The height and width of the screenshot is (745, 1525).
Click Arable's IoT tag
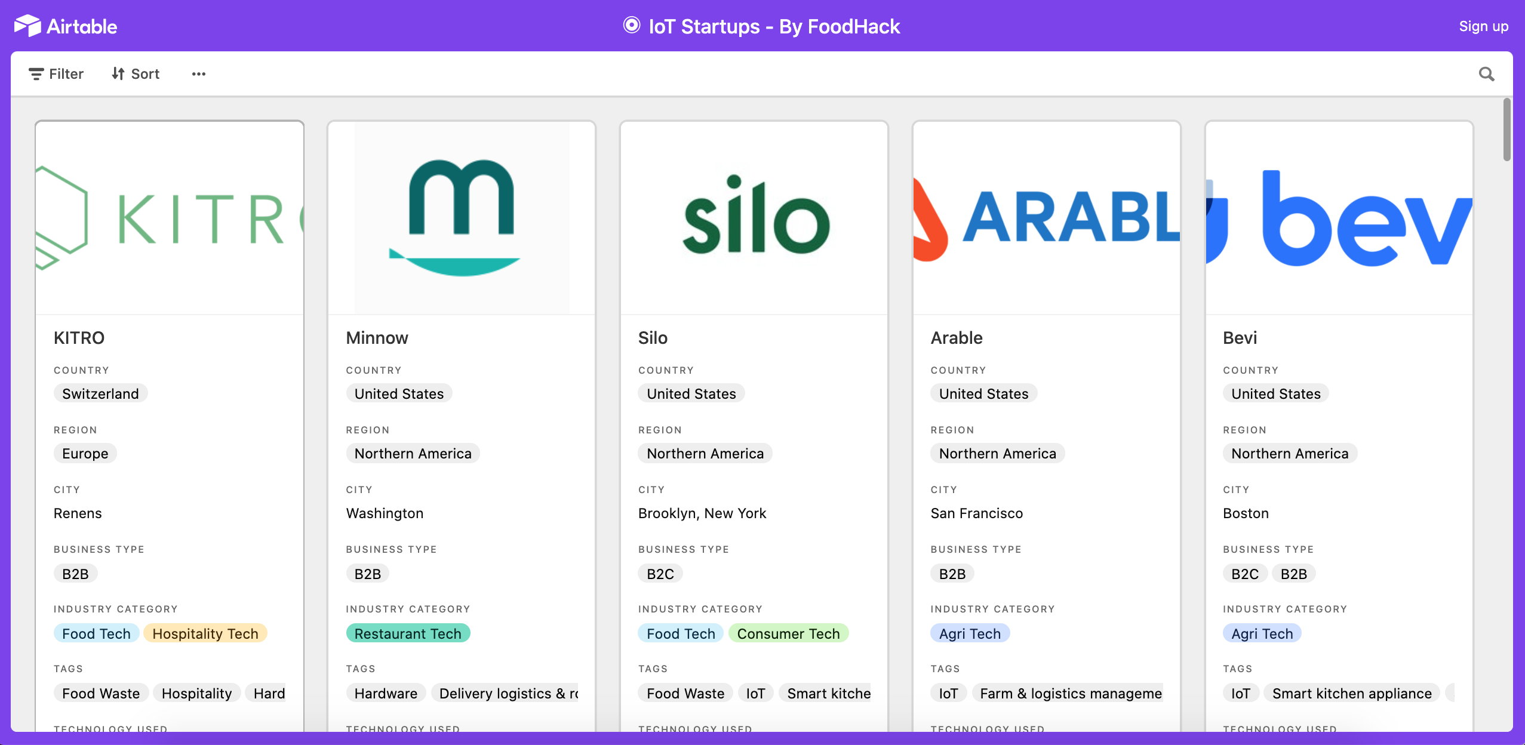tap(948, 693)
